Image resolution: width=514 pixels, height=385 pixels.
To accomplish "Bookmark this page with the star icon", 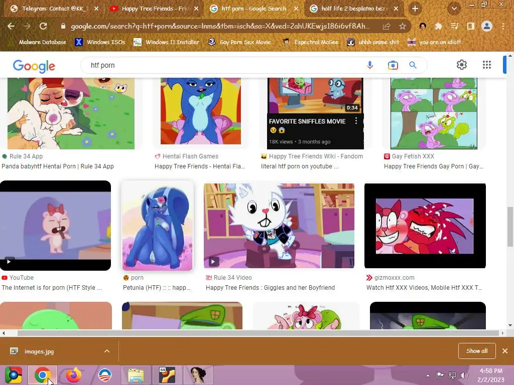I will (403, 27).
